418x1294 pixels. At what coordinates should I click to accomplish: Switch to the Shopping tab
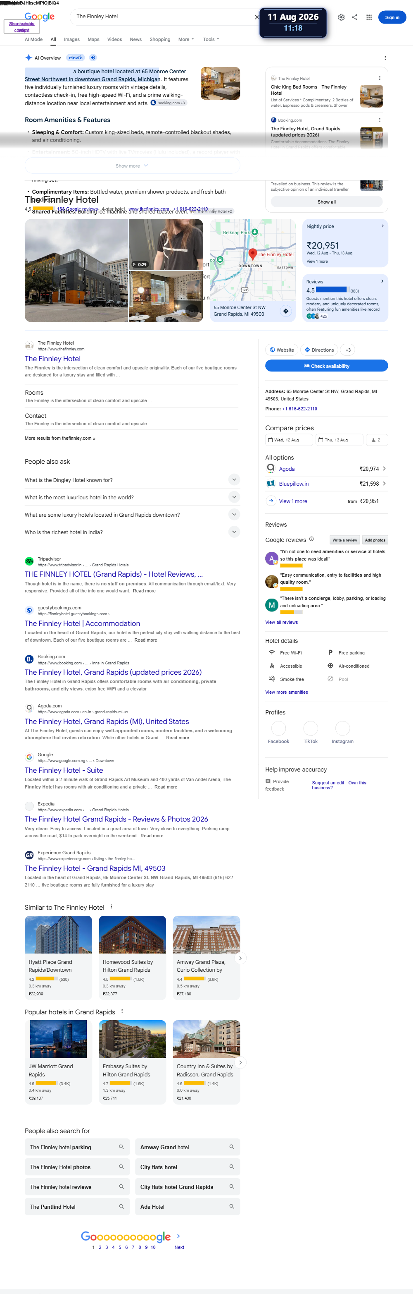(x=160, y=39)
